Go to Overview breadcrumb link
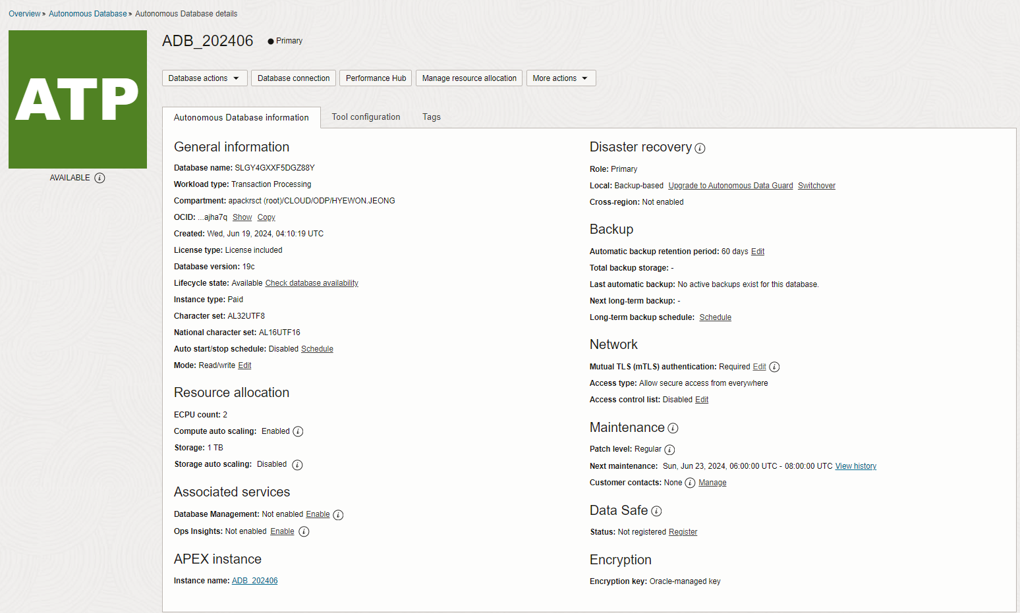This screenshot has height=613, width=1020. (24, 14)
